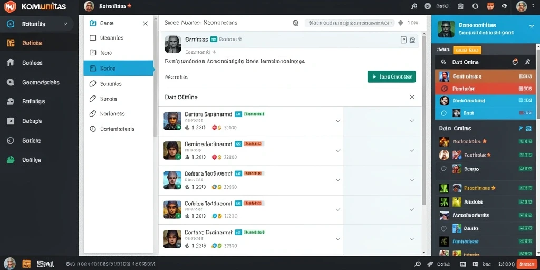Expand the first Derfore Garanarnd row chevron
The image size is (540, 270).
pos(338,121)
